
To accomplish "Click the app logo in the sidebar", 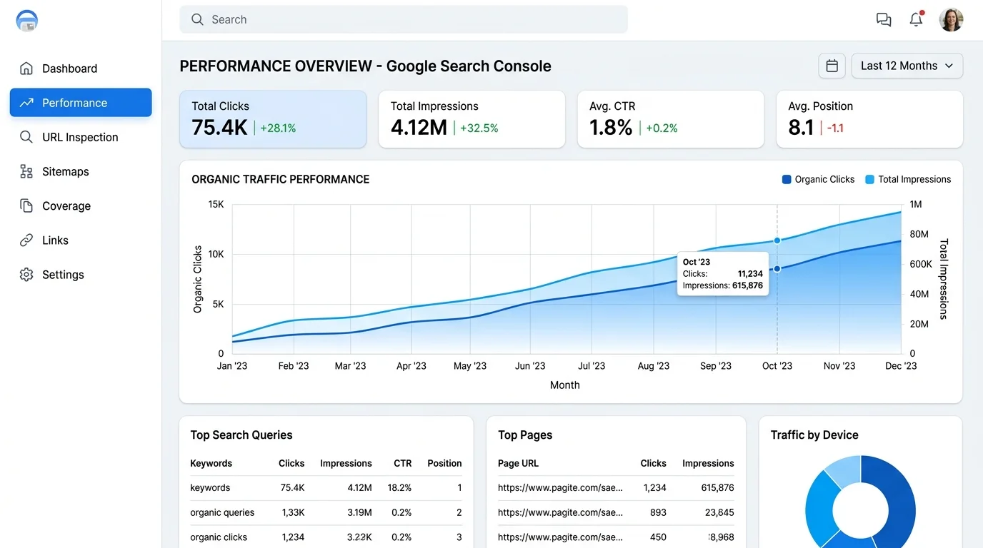I will [26, 21].
